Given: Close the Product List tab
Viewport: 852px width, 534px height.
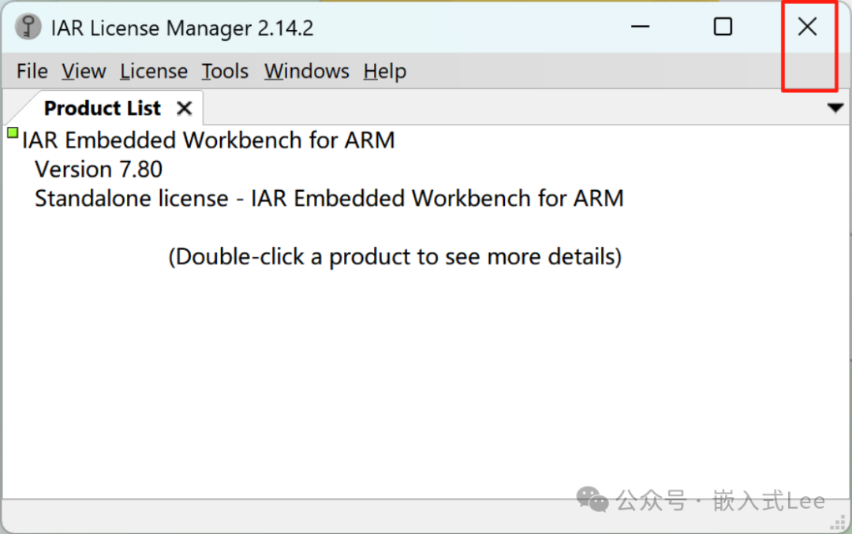Looking at the screenshot, I should (183, 108).
